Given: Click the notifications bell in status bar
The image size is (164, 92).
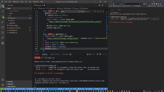Looking at the screenshot, I should (106, 89).
